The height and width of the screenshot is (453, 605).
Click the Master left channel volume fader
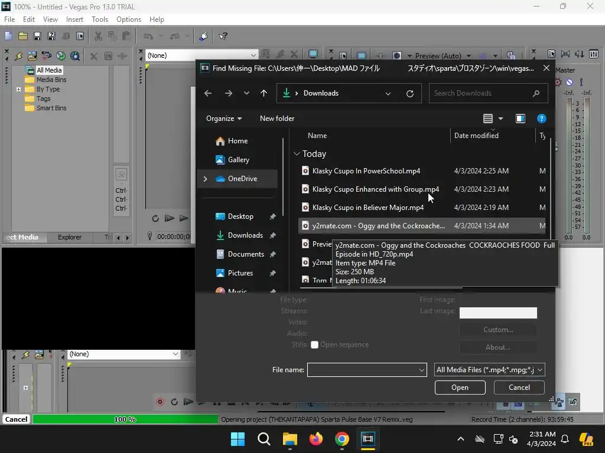(x=569, y=165)
